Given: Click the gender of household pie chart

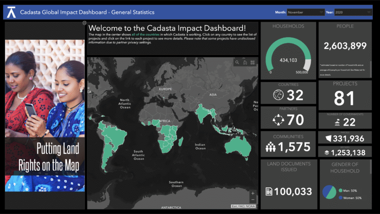Looking at the screenshot, I should pyautogui.click(x=329, y=192).
